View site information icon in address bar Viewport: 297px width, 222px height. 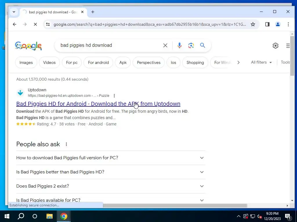48,24
